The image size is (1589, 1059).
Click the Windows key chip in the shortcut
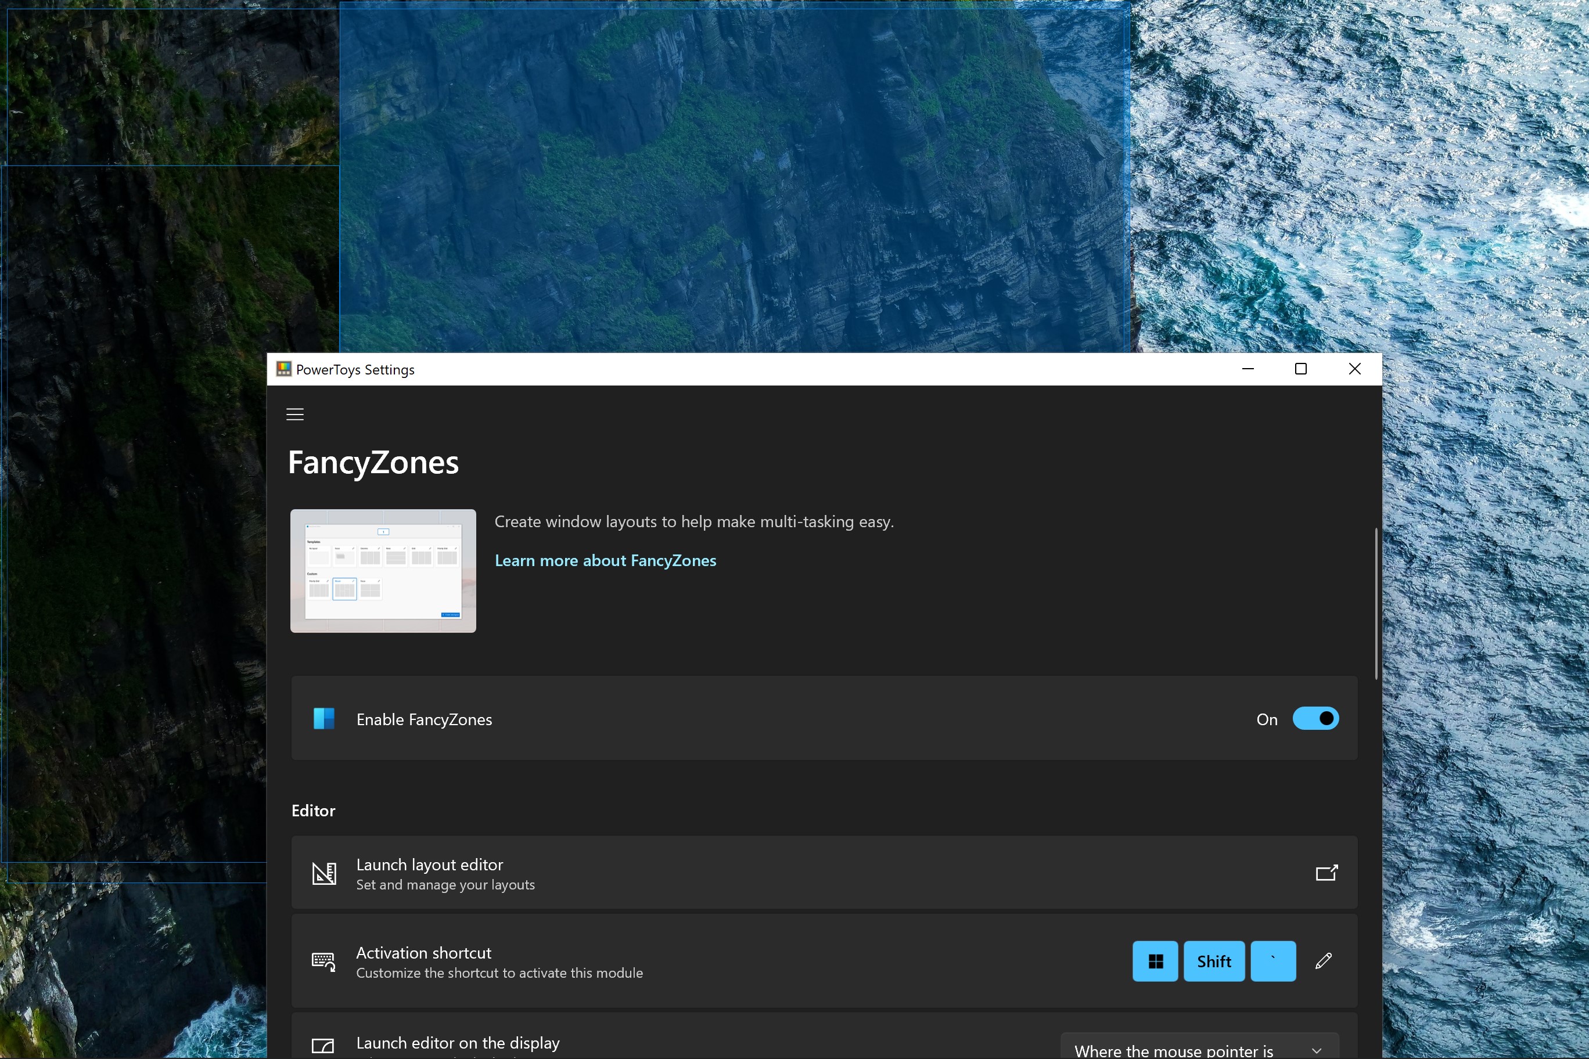point(1155,961)
